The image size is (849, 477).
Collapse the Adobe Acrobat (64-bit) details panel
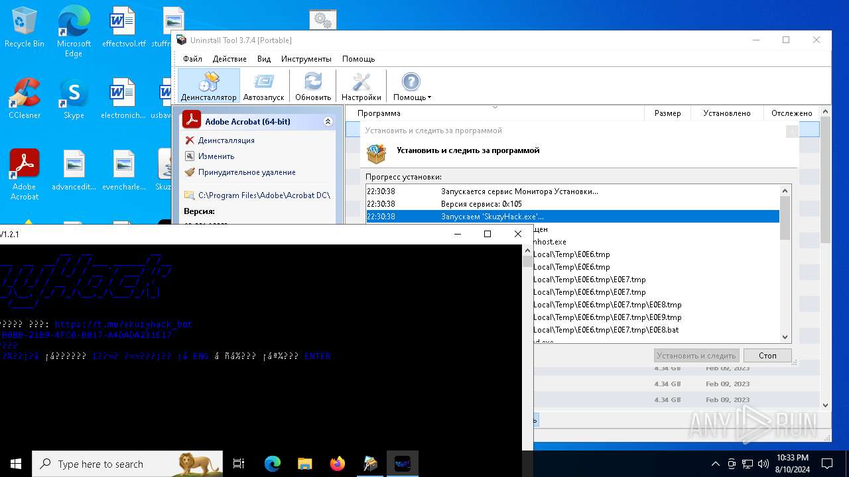[328, 122]
